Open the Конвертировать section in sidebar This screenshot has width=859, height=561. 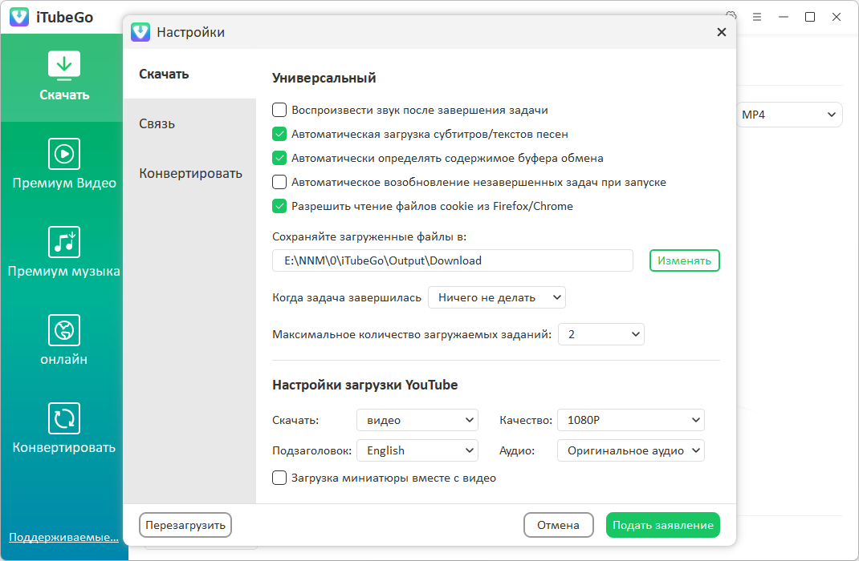tap(64, 430)
